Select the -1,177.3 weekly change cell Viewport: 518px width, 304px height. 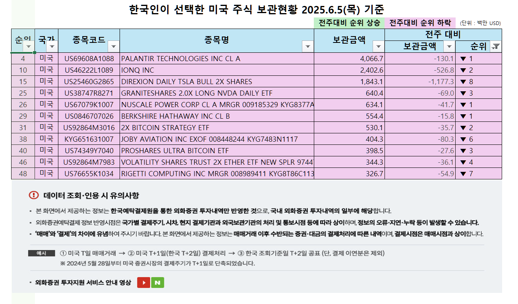pyautogui.click(x=420, y=82)
